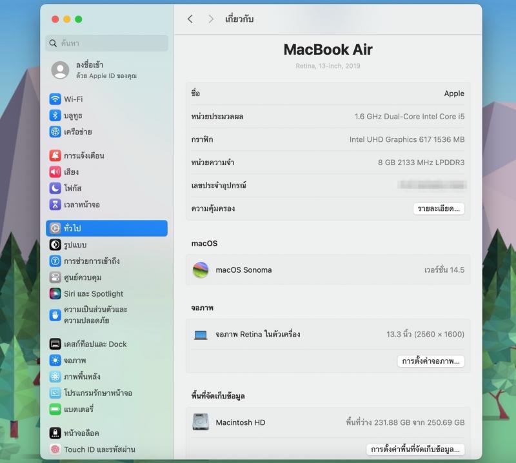
Task: Select Screen Saver (โปรแกรมรักษาหน้าจอ) icon
Action: point(55,393)
